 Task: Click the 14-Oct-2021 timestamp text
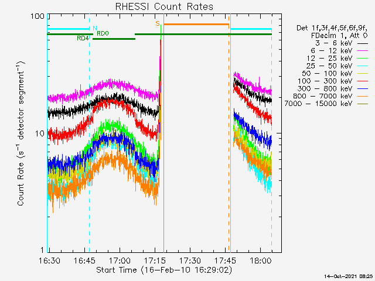(349, 276)
